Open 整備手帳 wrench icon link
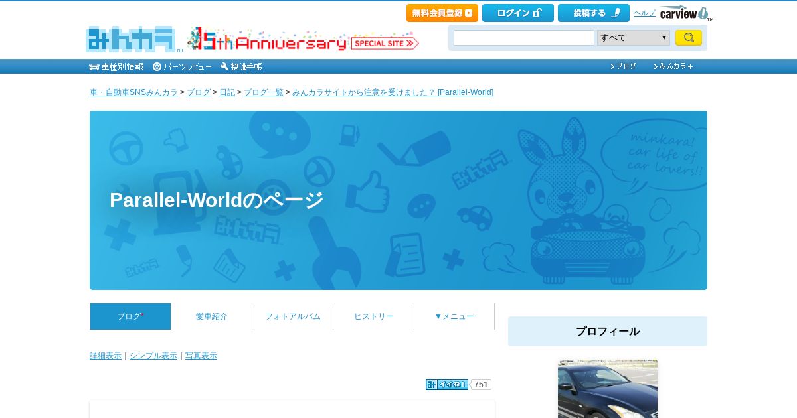 241,66
